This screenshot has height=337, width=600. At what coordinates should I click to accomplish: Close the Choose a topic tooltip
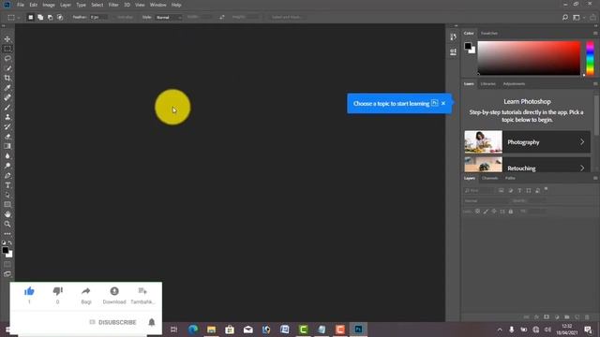point(443,103)
